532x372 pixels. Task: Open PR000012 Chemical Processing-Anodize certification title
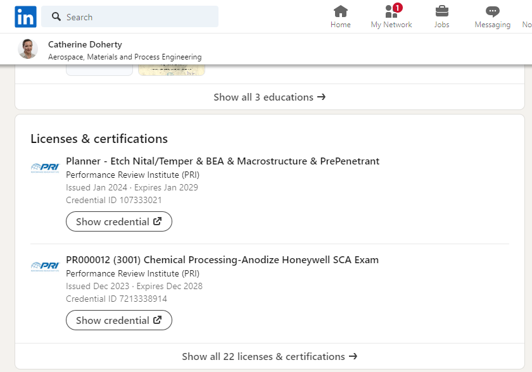tap(222, 260)
